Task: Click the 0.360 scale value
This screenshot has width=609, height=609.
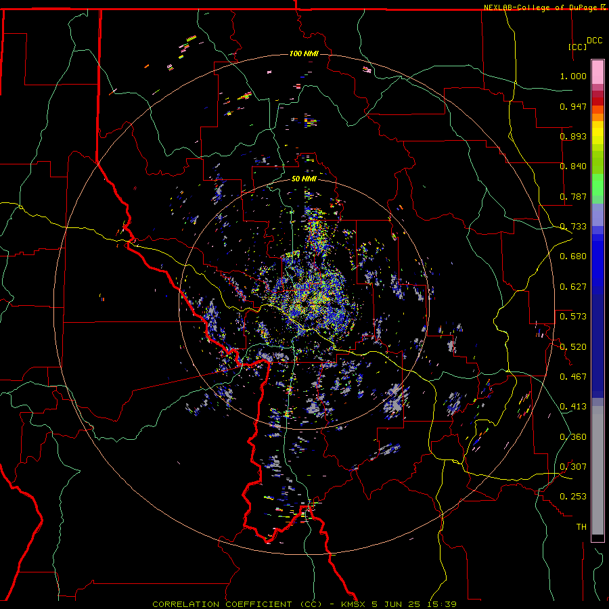Action: [573, 437]
